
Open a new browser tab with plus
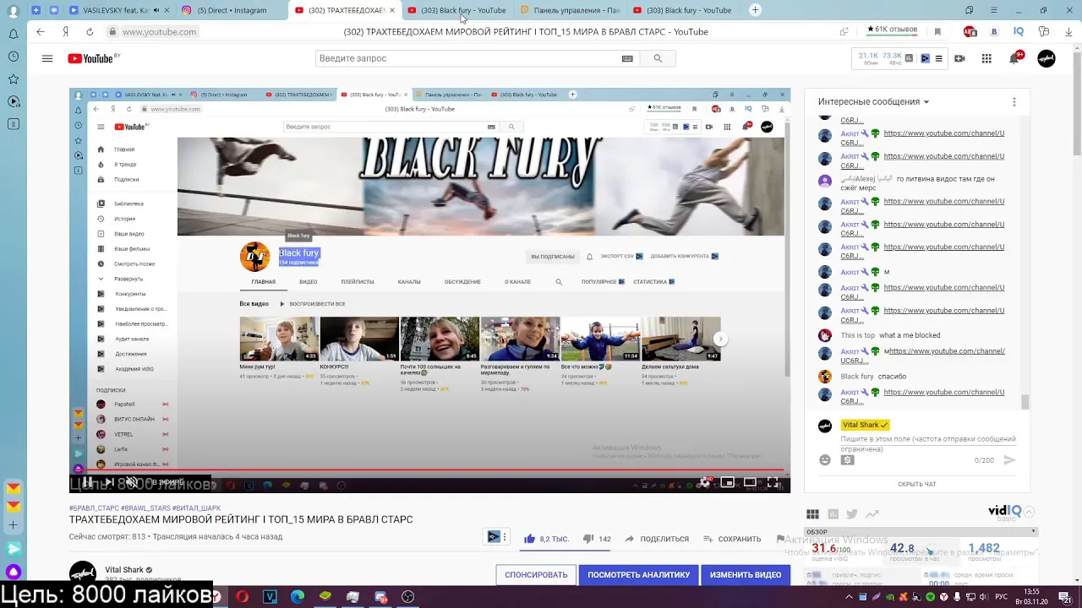point(755,10)
